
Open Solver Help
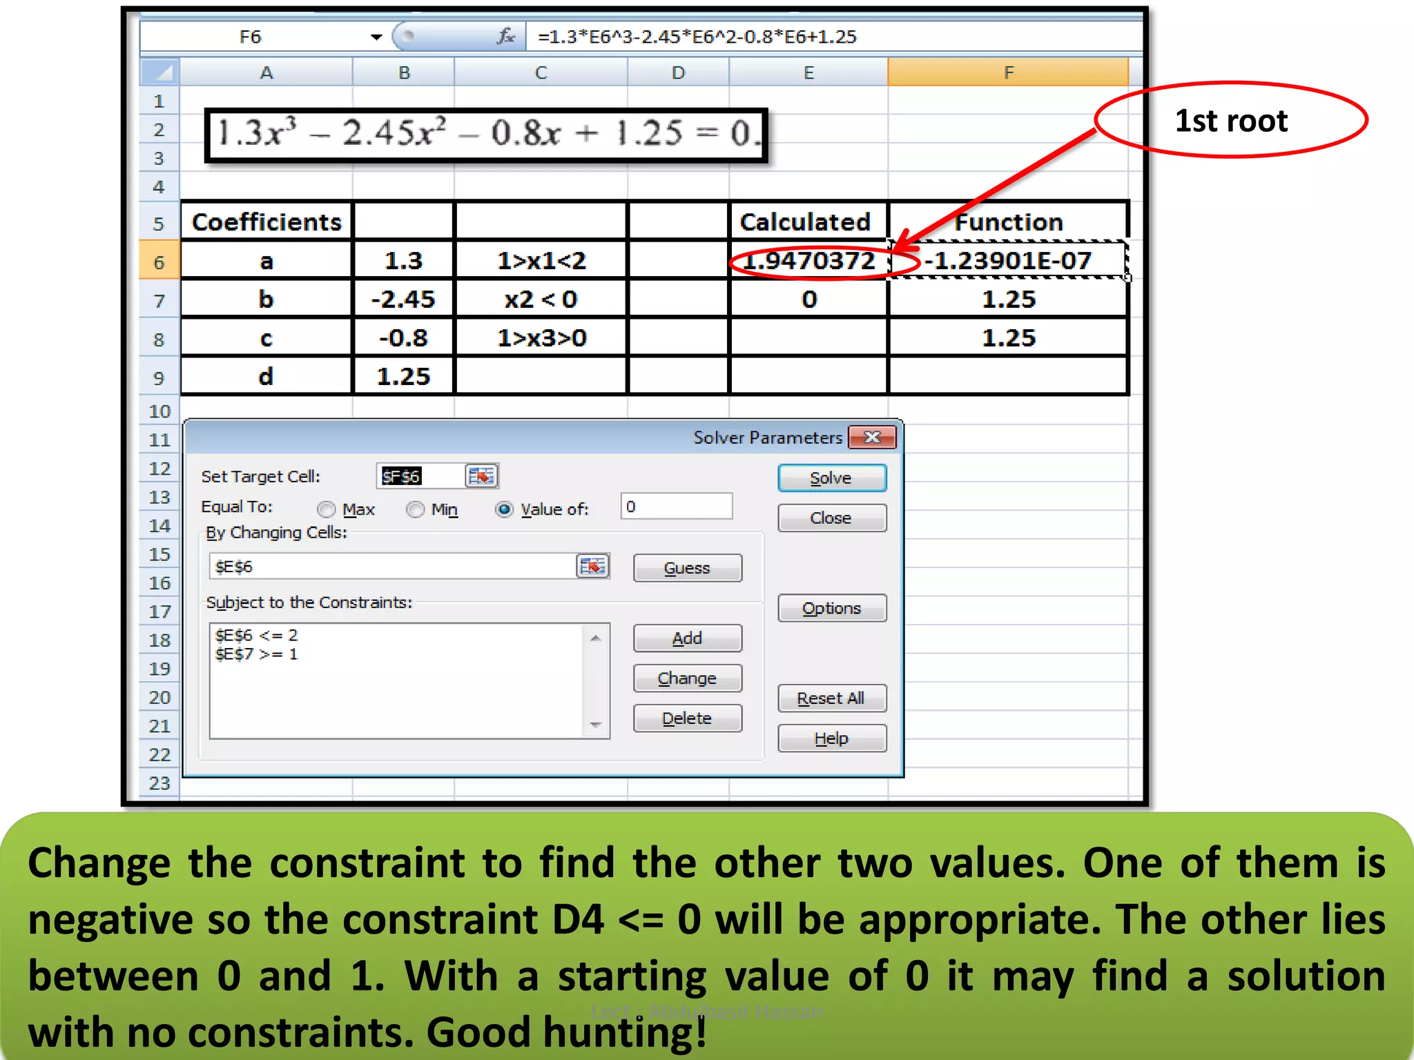click(832, 738)
